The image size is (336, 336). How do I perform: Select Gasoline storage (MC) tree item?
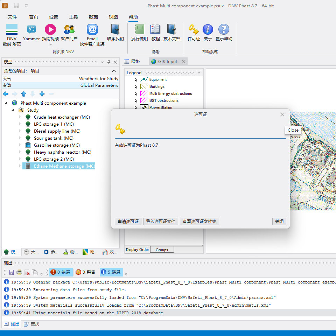(57, 145)
